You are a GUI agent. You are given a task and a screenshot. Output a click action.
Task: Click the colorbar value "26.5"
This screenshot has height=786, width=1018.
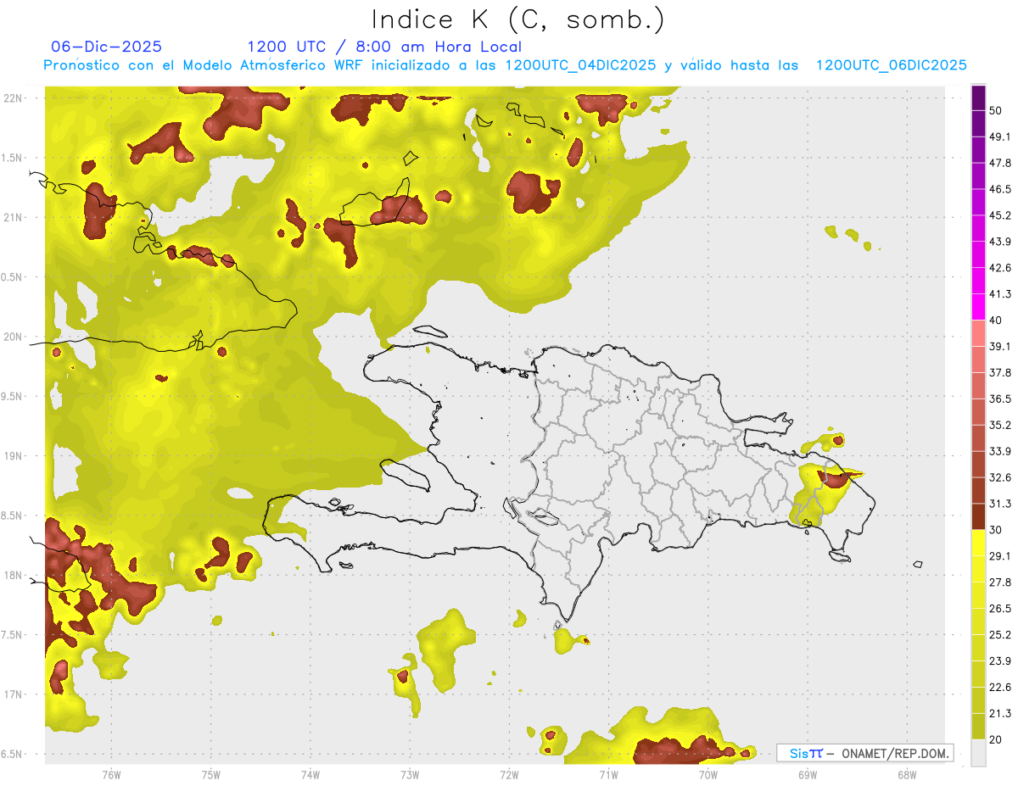point(1000,609)
